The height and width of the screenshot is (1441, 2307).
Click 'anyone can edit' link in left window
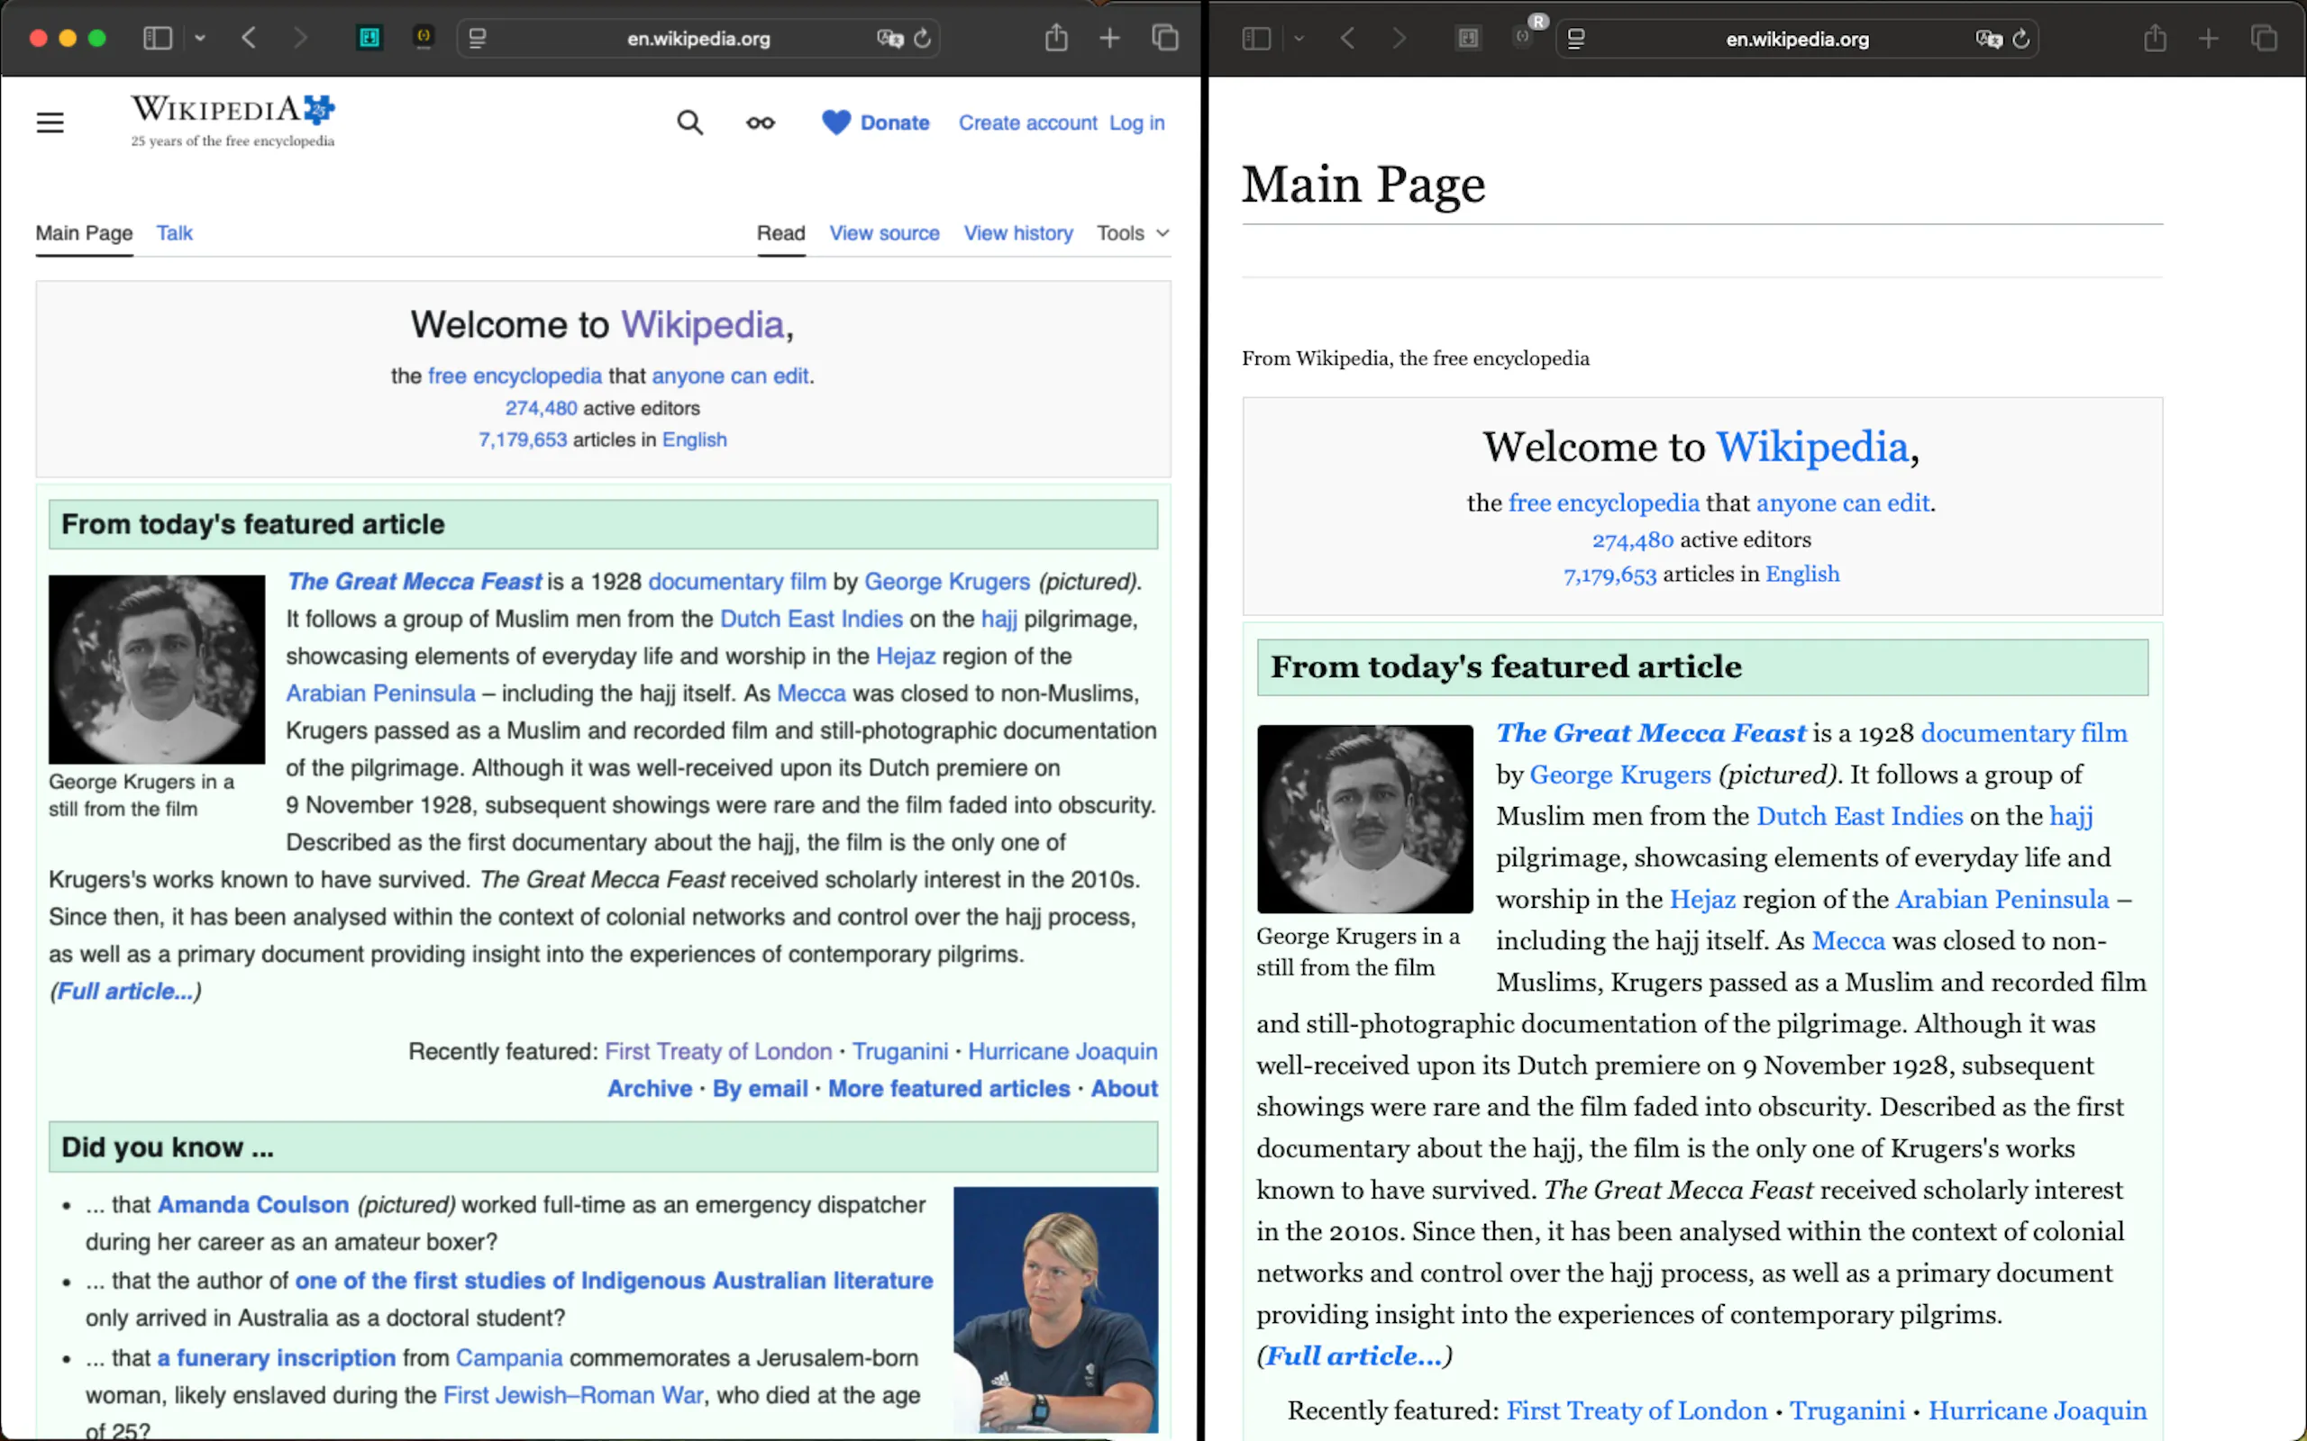(730, 376)
